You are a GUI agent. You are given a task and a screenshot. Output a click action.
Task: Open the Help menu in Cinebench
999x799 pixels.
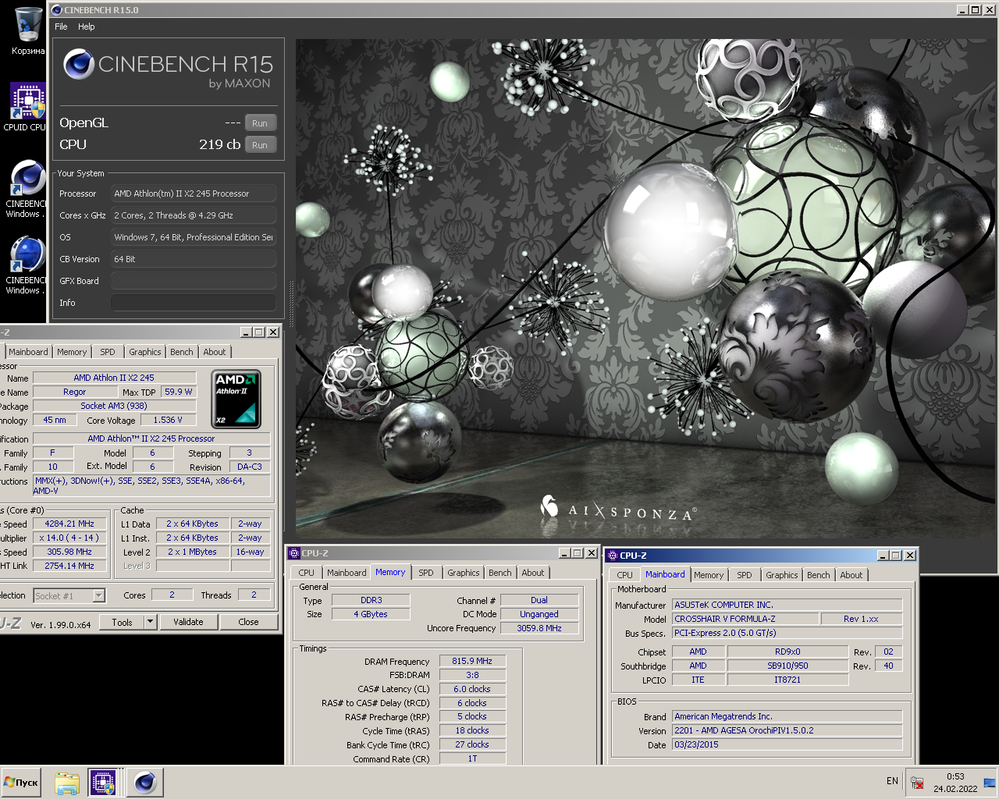pos(86,27)
